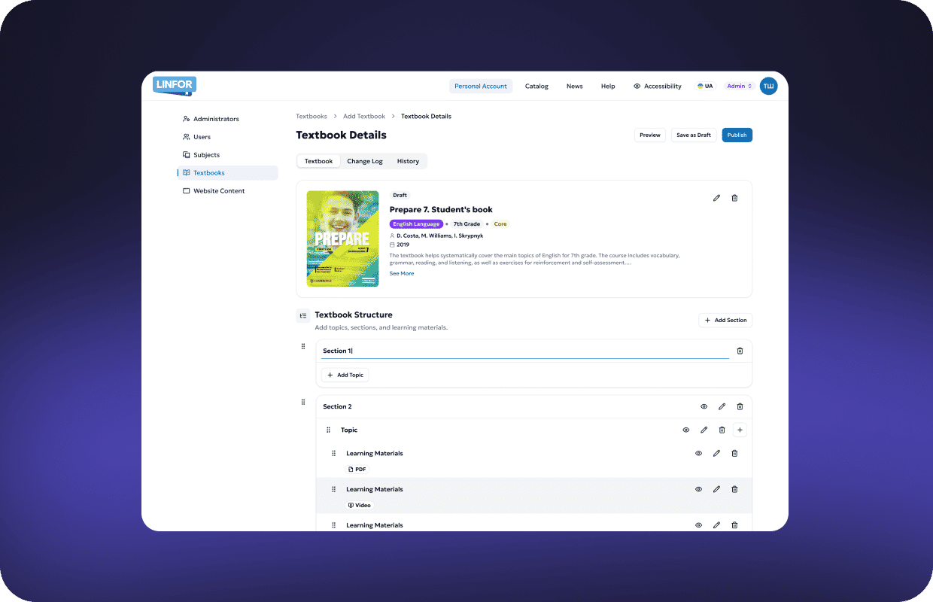933x602 pixels.
Task: Edit the Video learning material
Action: pos(716,490)
